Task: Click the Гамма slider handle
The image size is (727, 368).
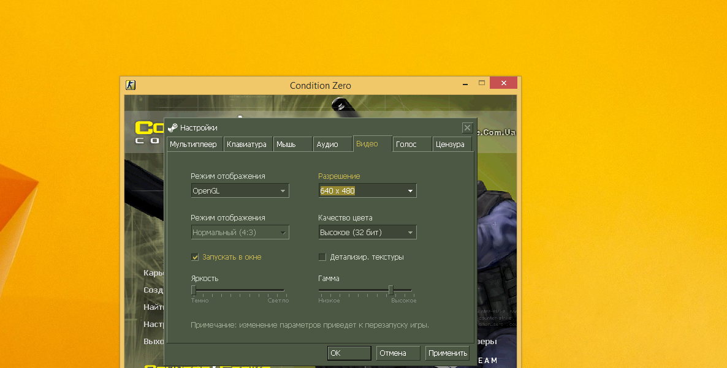Action: click(390, 290)
